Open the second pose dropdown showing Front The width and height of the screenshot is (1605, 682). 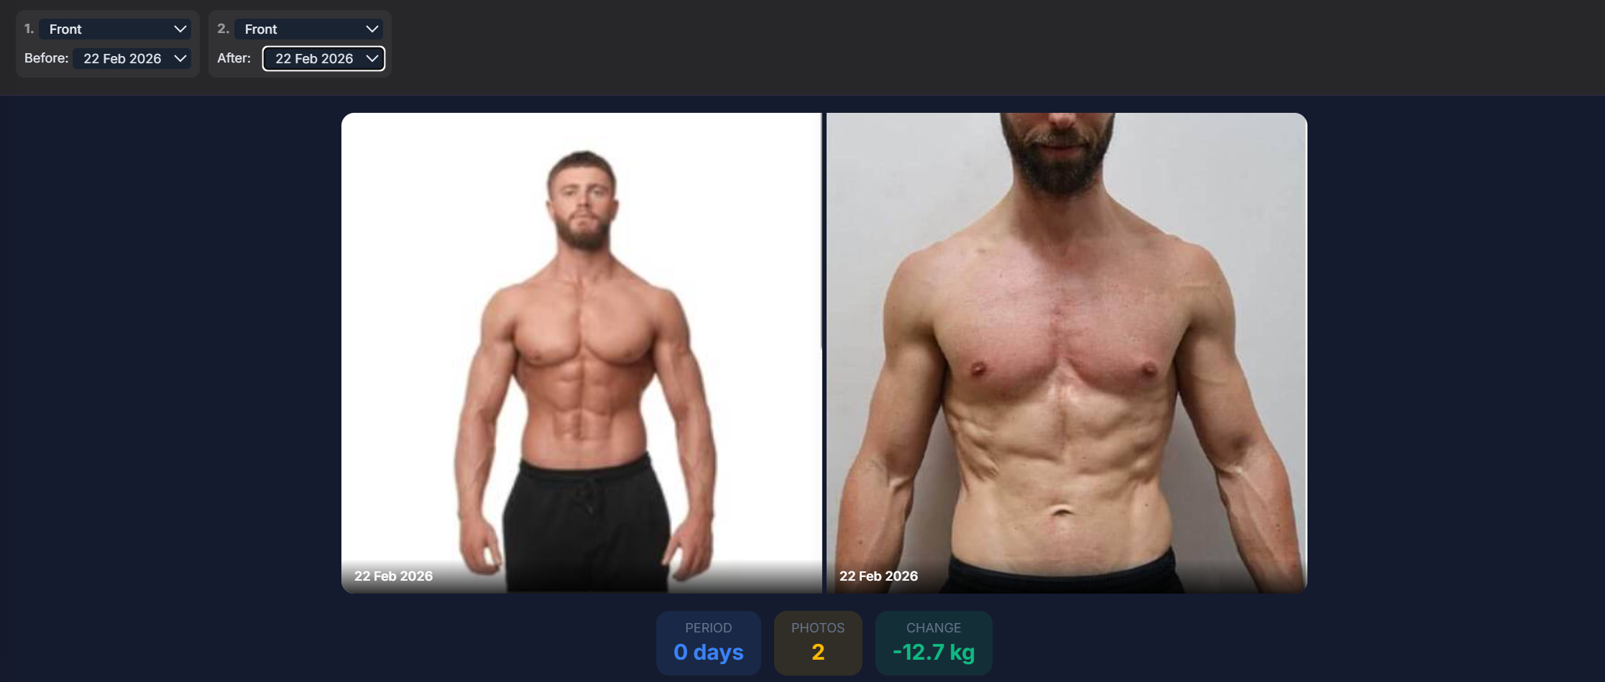[x=308, y=29]
